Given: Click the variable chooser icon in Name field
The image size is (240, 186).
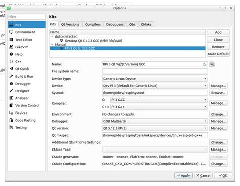Looking at the screenshot, I should click(x=205, y=64).
